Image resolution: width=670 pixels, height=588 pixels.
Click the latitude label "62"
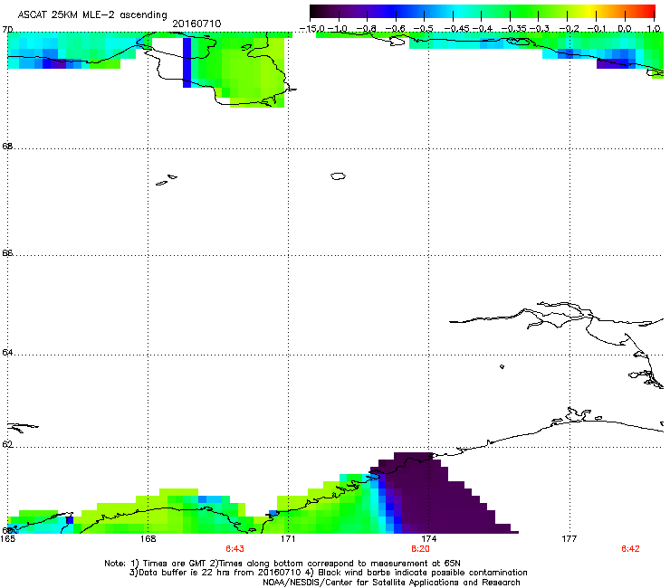pyautogui.click(x=7, y=444)
